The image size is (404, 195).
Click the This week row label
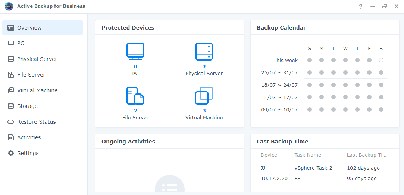tap(285, 61)
